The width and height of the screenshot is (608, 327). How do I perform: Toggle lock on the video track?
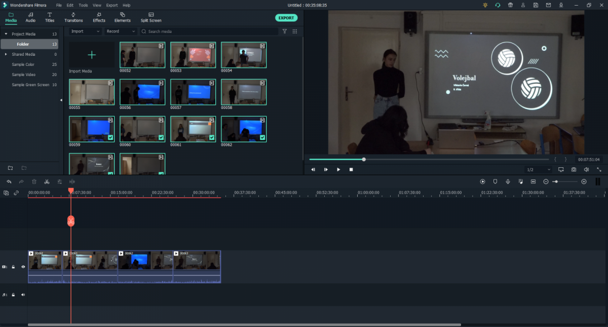pos(14,267)
